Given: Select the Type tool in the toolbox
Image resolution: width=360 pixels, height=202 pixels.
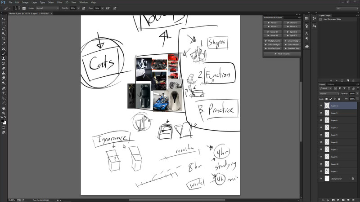Looking at the screenshot, I should click(x=4, y=93).
